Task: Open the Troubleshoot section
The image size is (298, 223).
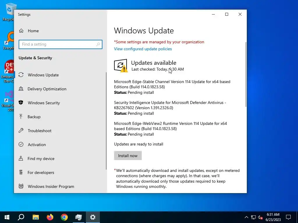Action: click(40, 131)
